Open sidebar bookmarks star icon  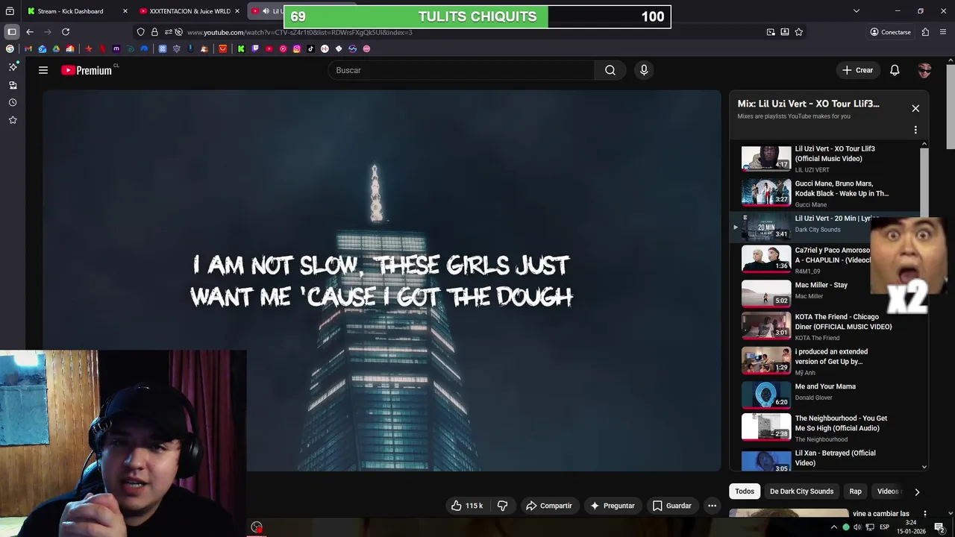click(13, 120)
